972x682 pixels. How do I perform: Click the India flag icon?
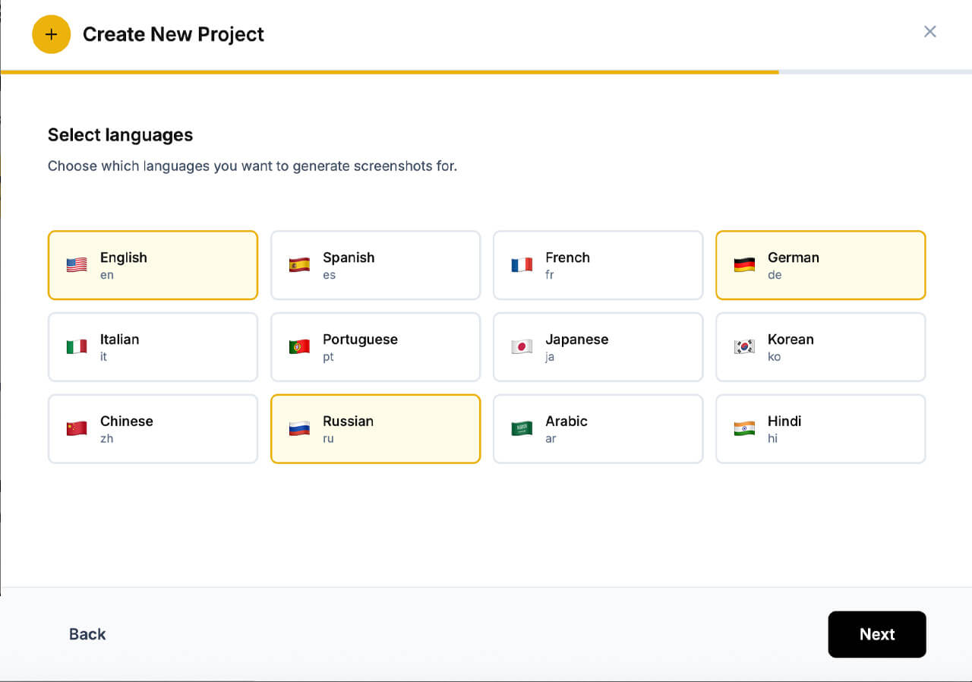(744, 428)
